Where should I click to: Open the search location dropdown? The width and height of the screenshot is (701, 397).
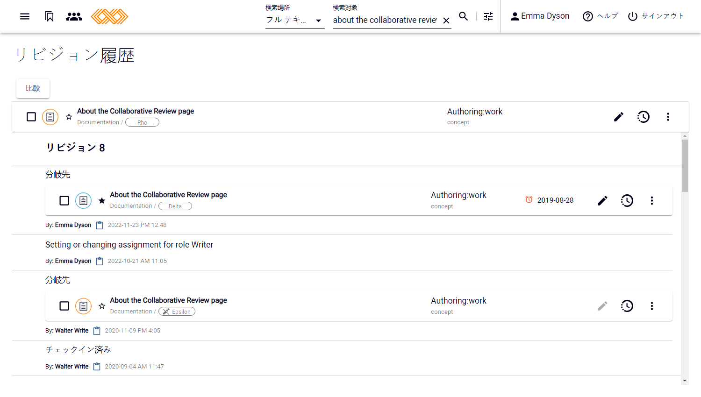(x=295, y=20)
